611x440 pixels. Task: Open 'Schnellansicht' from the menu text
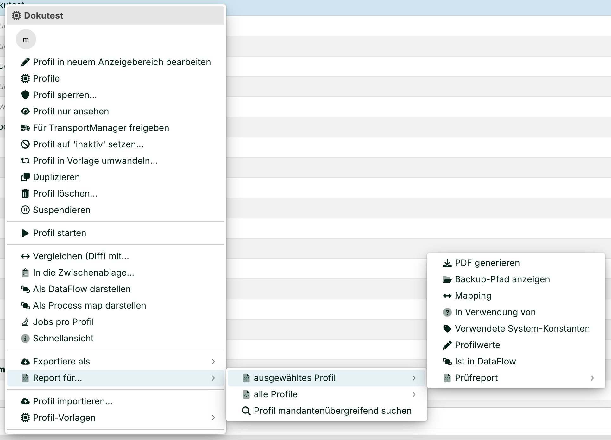pos(63,338)
